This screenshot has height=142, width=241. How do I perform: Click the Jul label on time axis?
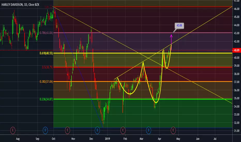click(x=215, y=139)
